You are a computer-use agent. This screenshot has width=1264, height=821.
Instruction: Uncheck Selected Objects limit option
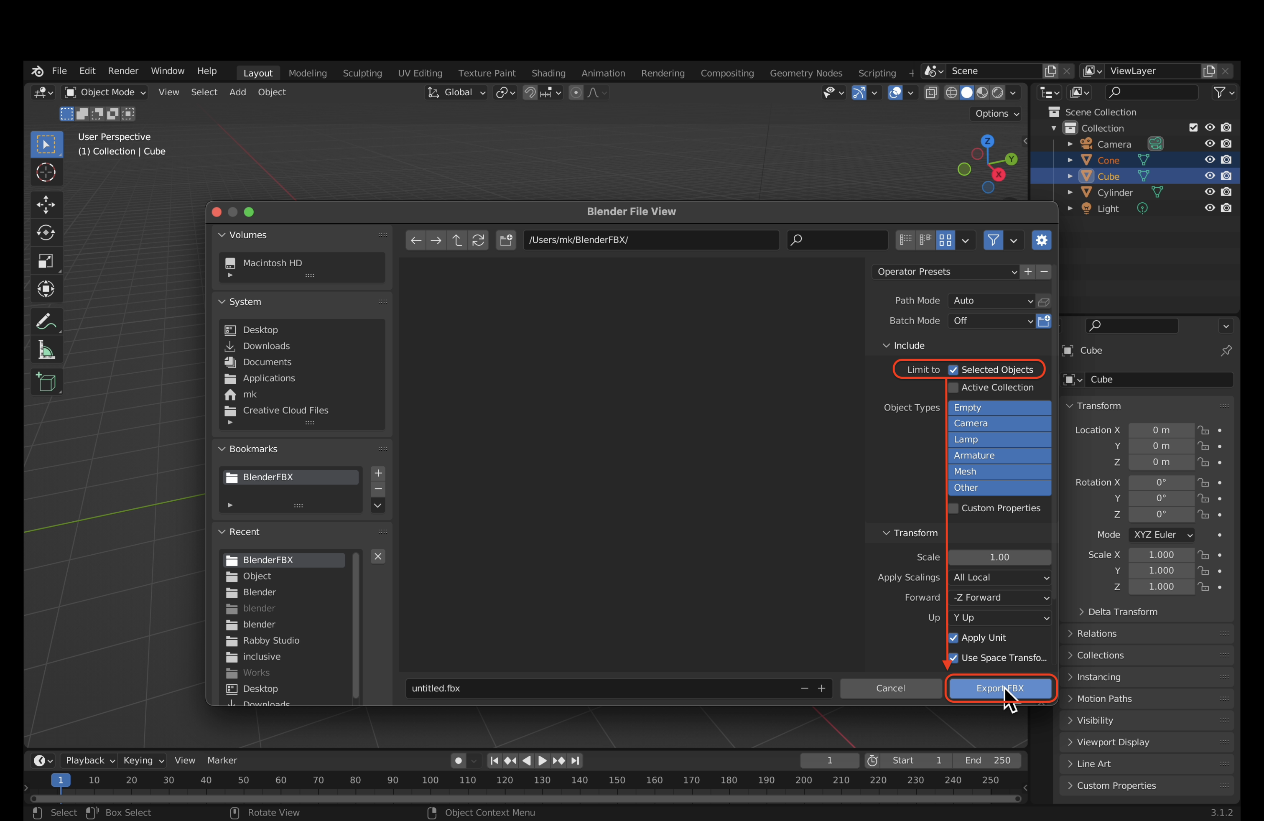pyautogui.click(x=953, y=370)
